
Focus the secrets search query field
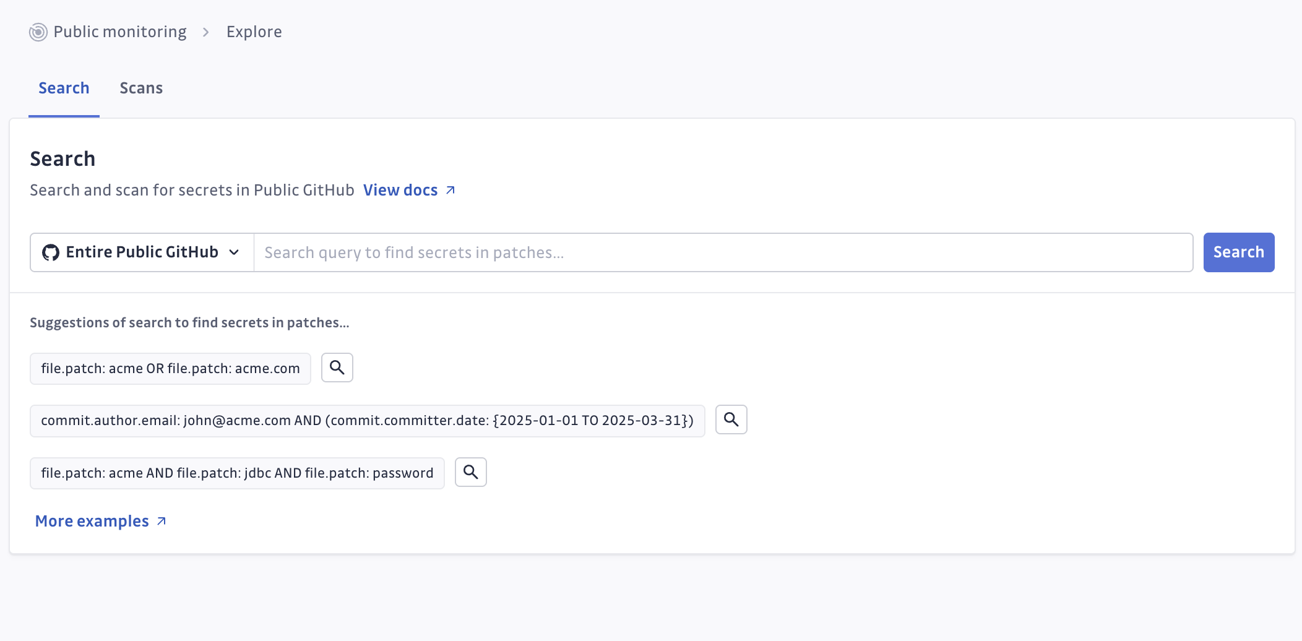click(x=723, y=252)
